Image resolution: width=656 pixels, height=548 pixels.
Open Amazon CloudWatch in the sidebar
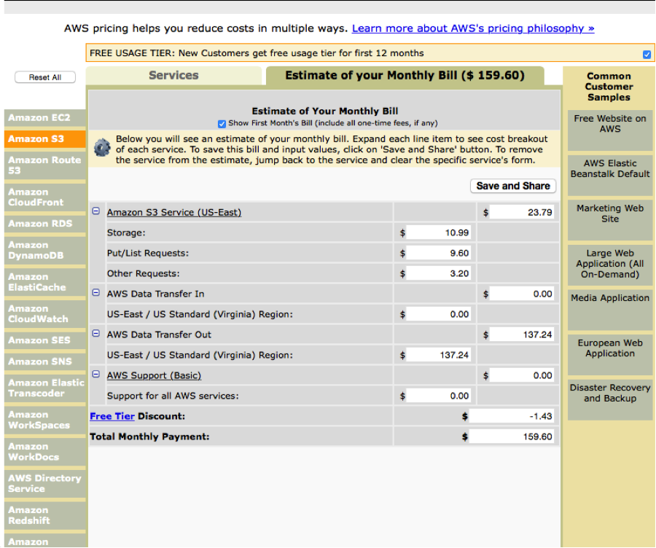point(44,314)
